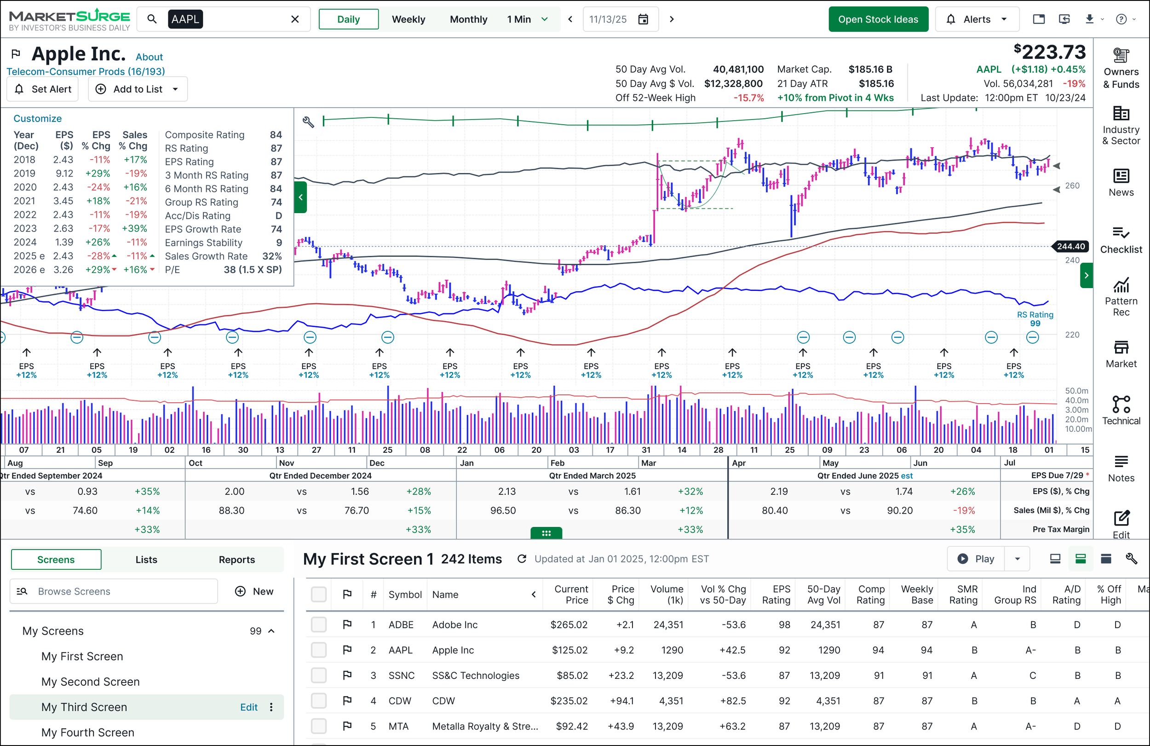This screenshot has height=746, width=1150.
Task: Open the News sidebar panel
Action: coord(1121,183)
